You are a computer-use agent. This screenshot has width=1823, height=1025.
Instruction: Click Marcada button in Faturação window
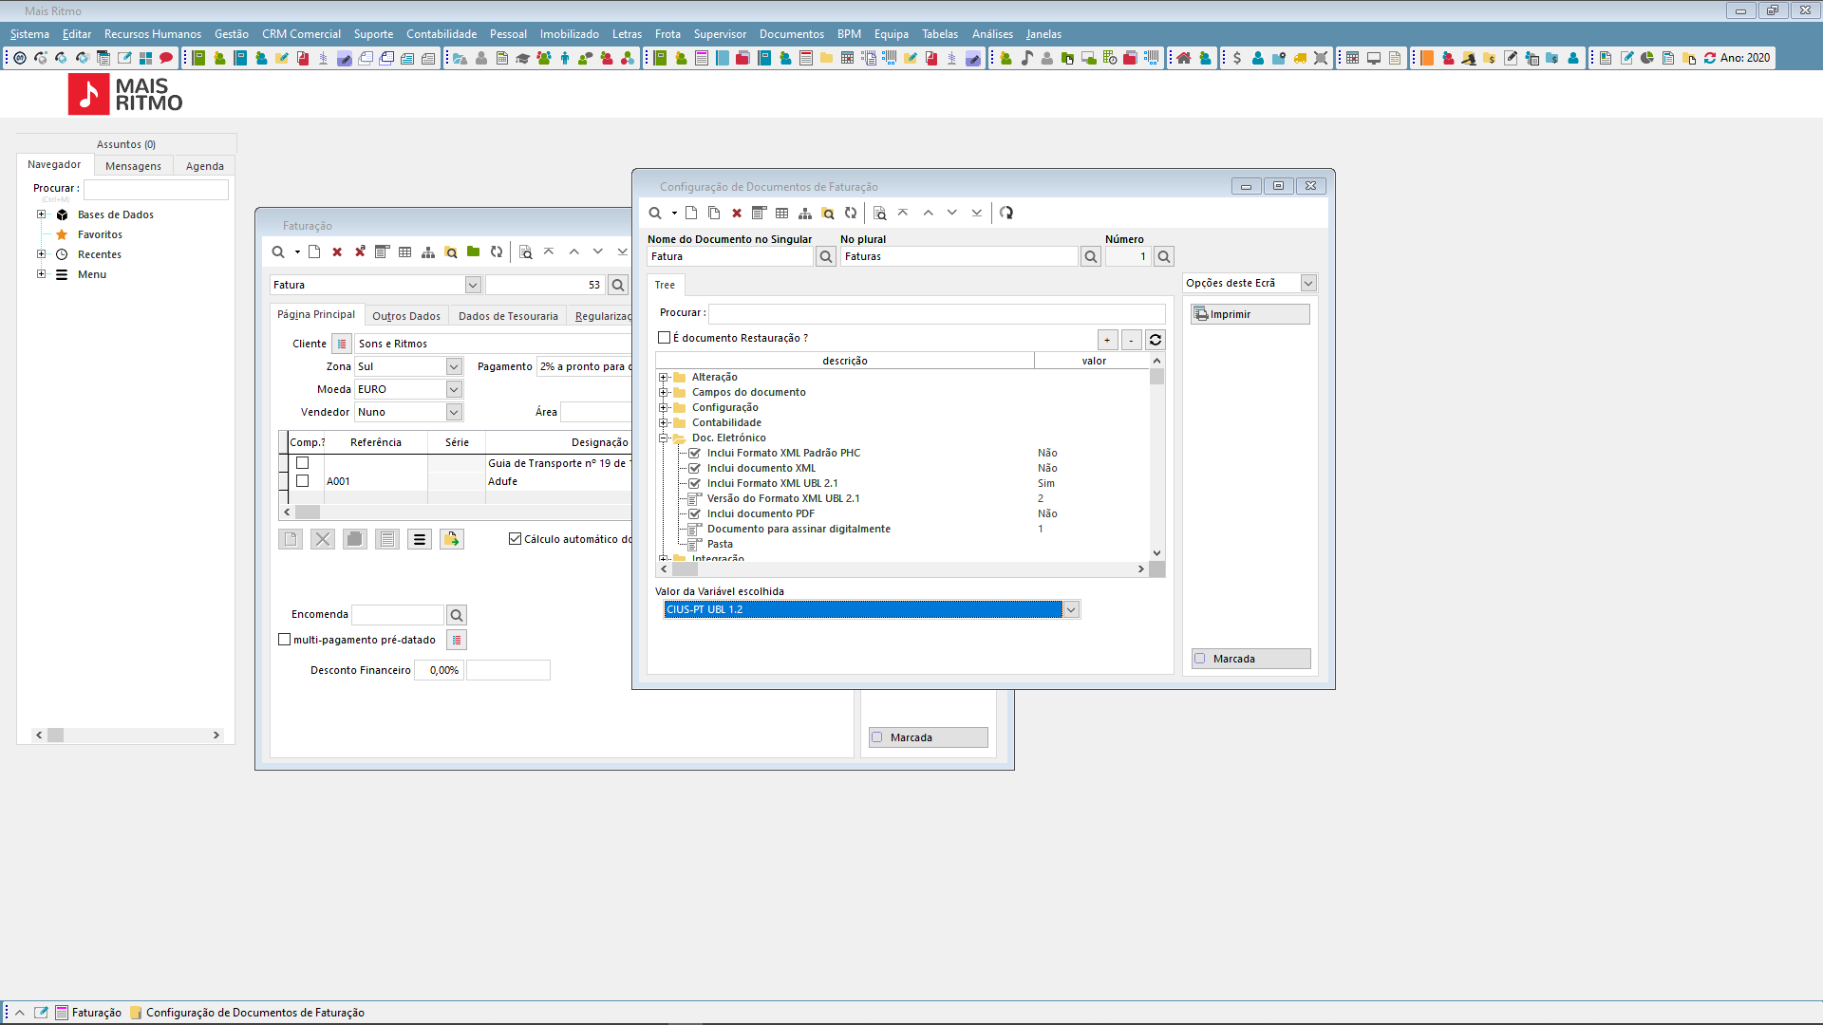[928, 737]
